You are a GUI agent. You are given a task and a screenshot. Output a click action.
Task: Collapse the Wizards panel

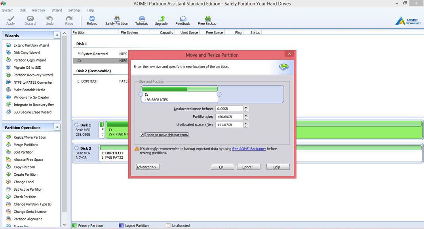[57, 36]
